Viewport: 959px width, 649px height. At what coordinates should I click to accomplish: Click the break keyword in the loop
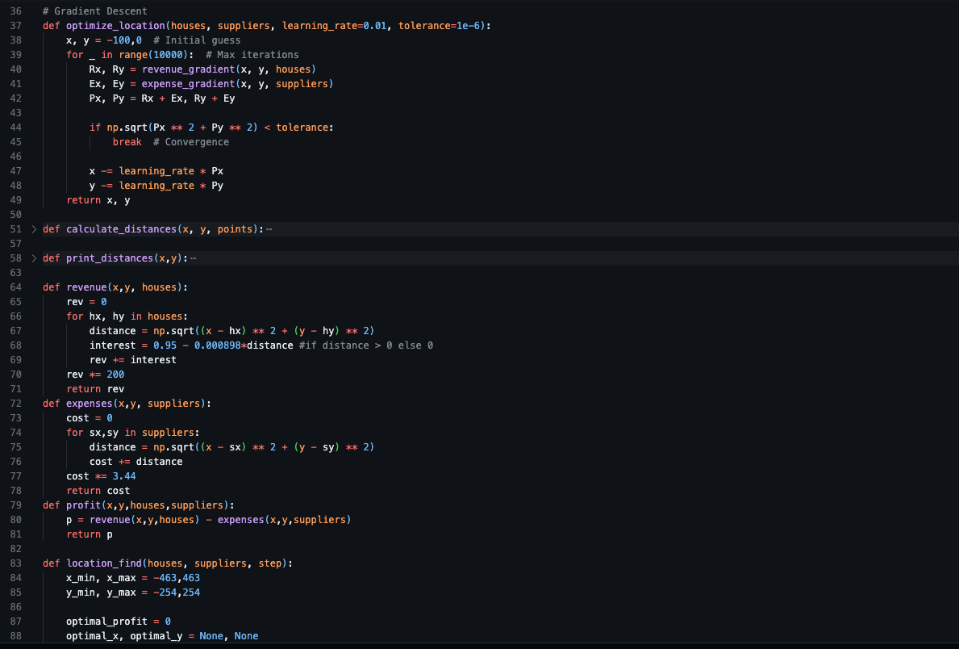tap(127, 142)
